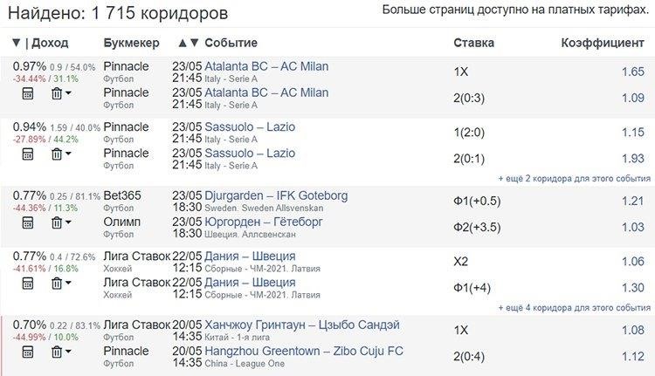Click trash icon for Sassuolo – Lazio row
Viewport: 655px width, 376px height.
(x=57, y=154)
